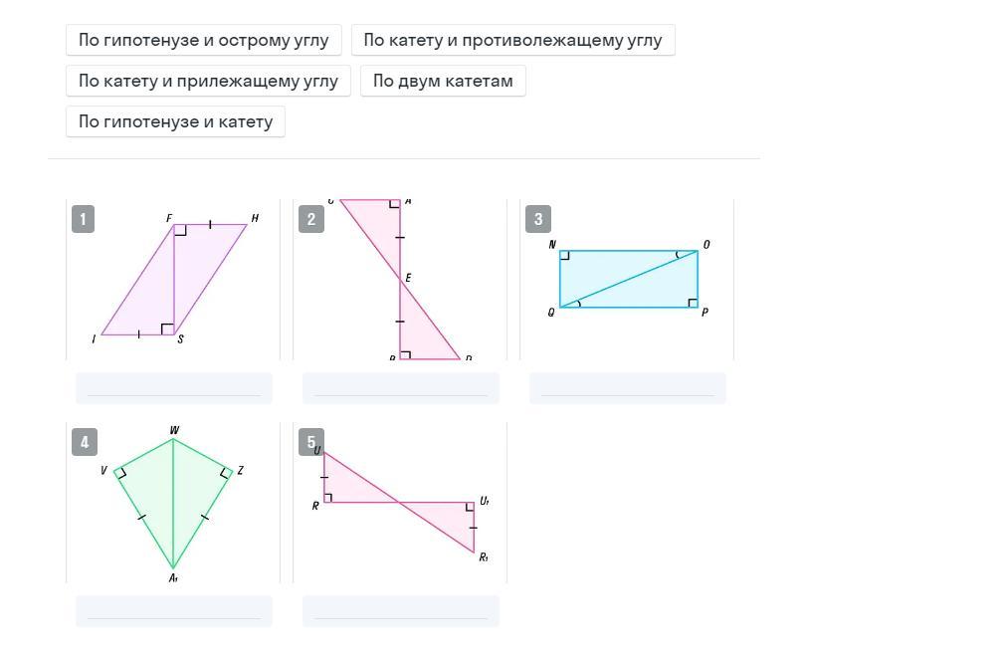The width and height of the screenshot is (1008, 664).
Task: Choose the 'По двум катетам' chip
Action: point(443,81)
